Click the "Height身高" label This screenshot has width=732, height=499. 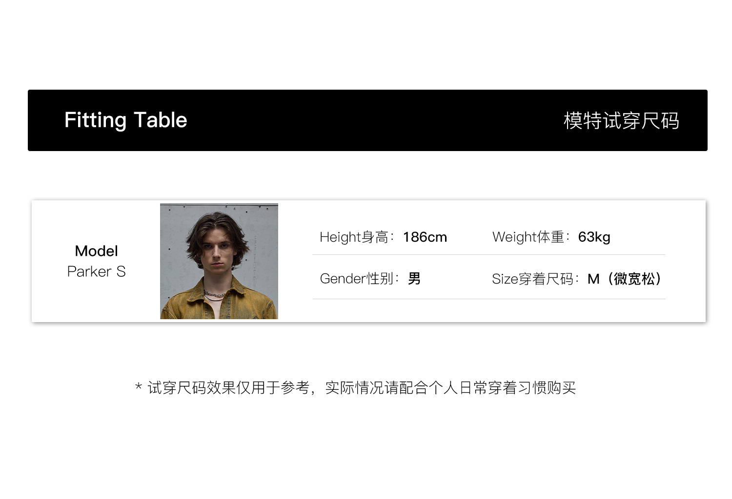click(x=354, y=237)
